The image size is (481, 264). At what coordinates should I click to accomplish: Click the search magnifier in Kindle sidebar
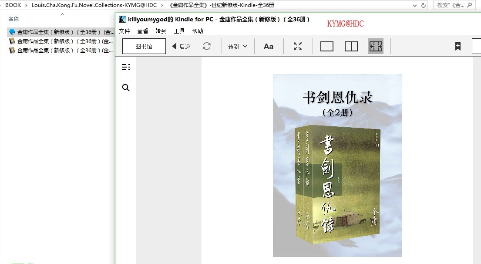point(126,88)
